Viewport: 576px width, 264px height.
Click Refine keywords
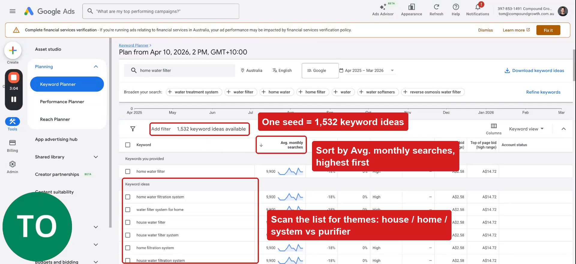[x=543, y=92]
